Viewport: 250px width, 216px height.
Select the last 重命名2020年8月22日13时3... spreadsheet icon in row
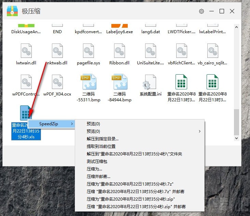212,82
